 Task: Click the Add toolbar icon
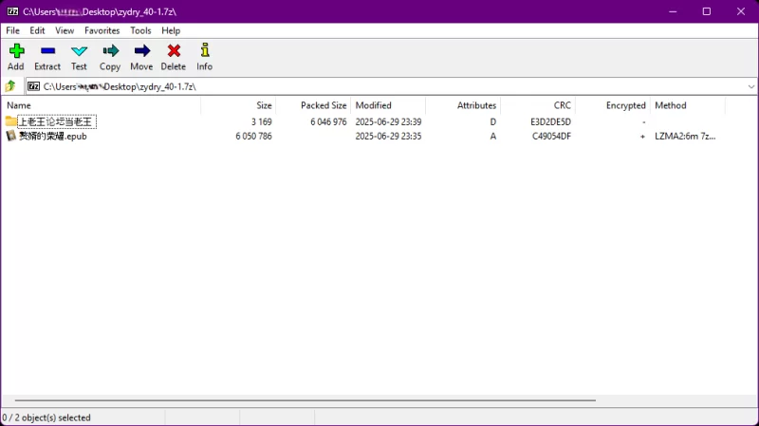16,51
